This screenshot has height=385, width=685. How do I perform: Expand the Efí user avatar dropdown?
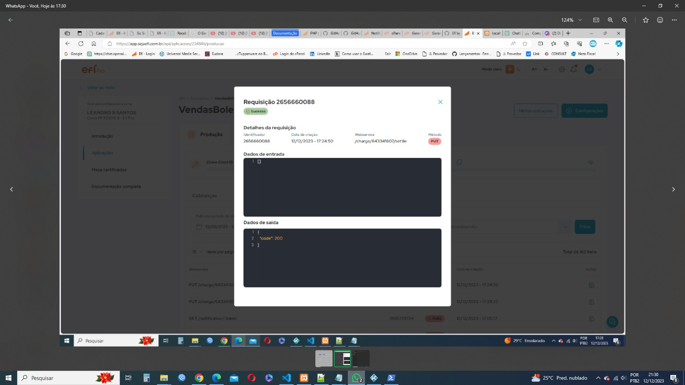[x=599, y=70]
